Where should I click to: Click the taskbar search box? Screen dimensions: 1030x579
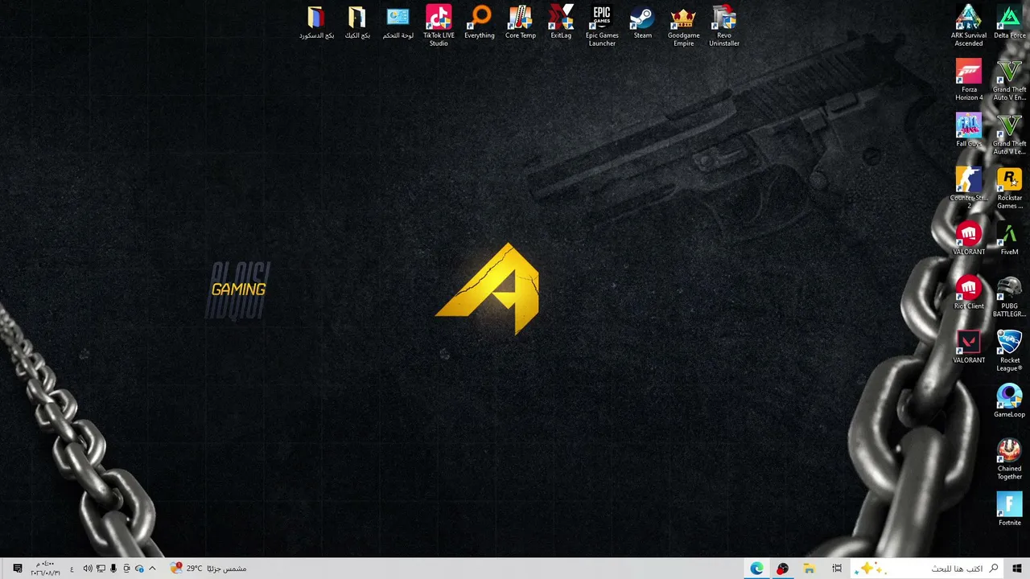tap(928, 569)
